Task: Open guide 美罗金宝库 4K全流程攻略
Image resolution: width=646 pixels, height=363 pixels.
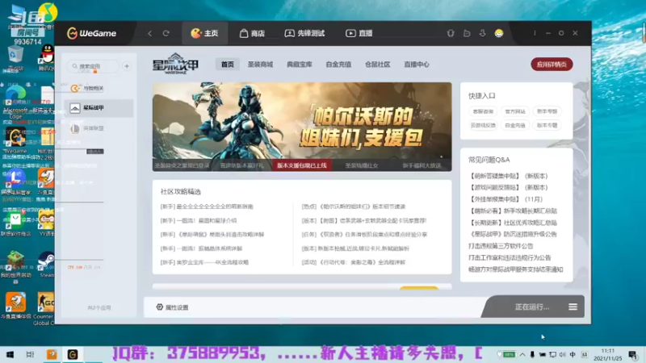Action: pos(204,263)
